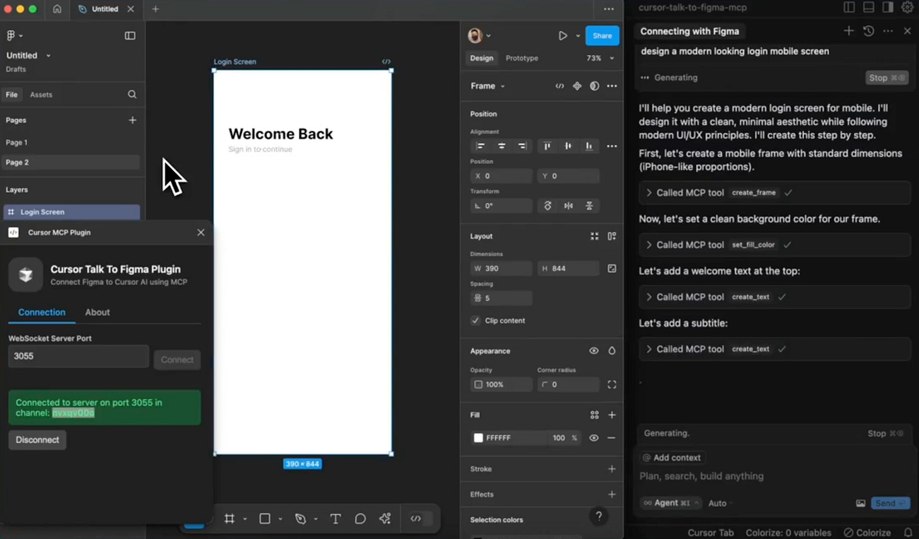Select the Rectangle shape tool
Viewport: 919px width, 539px height.
pyautogui.click(x=265, y=518)
